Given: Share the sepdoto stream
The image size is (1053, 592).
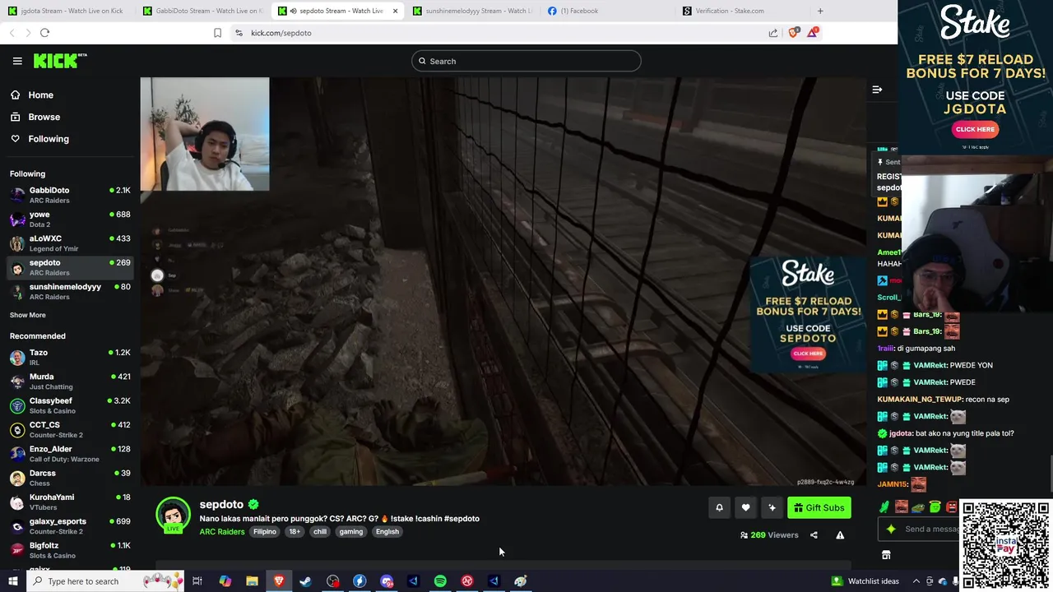Looking at the screenshot, I should 814,535.
